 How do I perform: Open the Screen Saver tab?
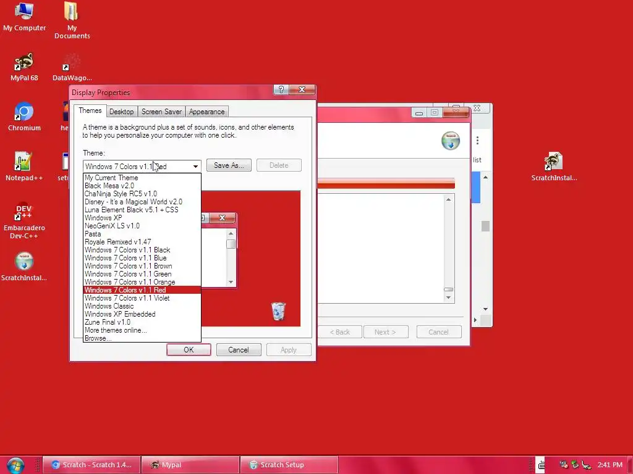pos(161,112)
